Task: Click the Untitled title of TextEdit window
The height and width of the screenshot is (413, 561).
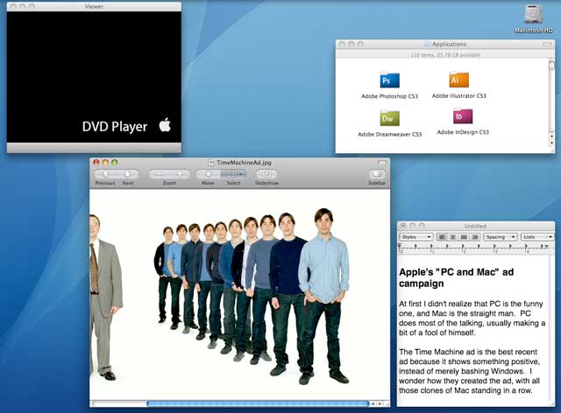Action: (x=475, y=226)
